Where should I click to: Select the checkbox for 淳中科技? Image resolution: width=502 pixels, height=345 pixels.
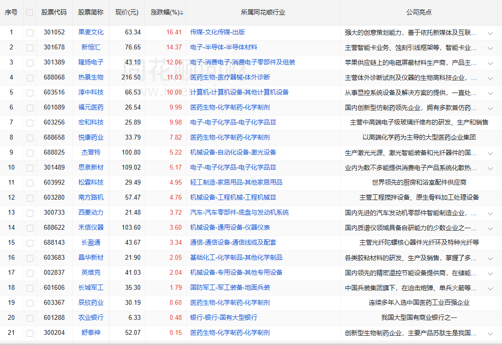(30, 93)
